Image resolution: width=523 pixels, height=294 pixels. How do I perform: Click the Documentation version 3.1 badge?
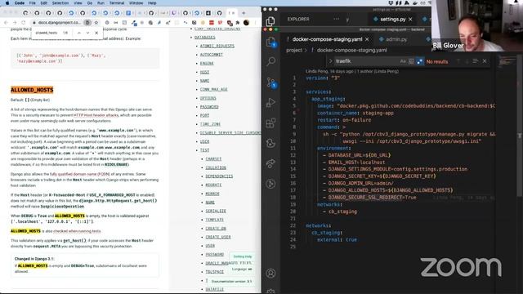click(x=231, y=281)
